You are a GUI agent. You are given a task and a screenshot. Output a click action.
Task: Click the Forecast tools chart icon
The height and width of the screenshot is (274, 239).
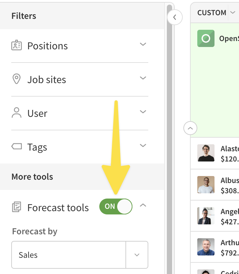[17, 207]
